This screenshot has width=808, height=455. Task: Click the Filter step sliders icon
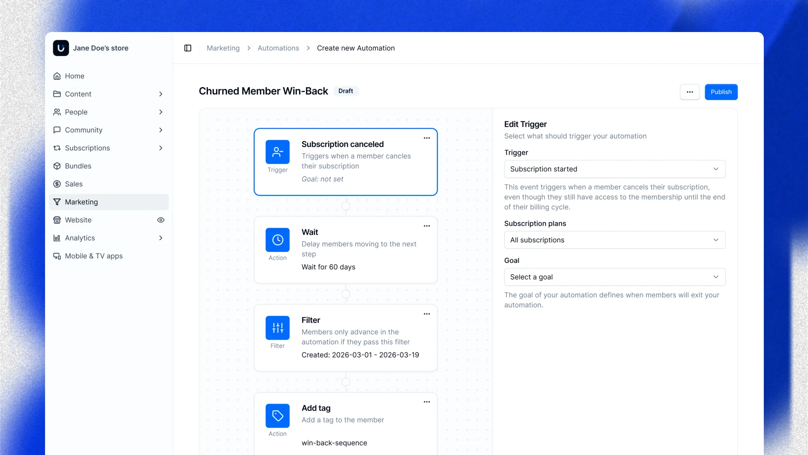click(277, 328)
